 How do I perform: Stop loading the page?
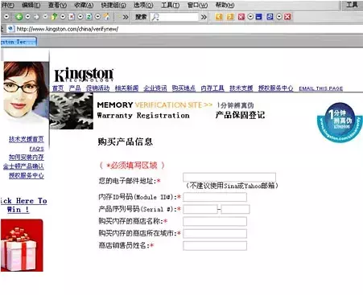[72, 17]
